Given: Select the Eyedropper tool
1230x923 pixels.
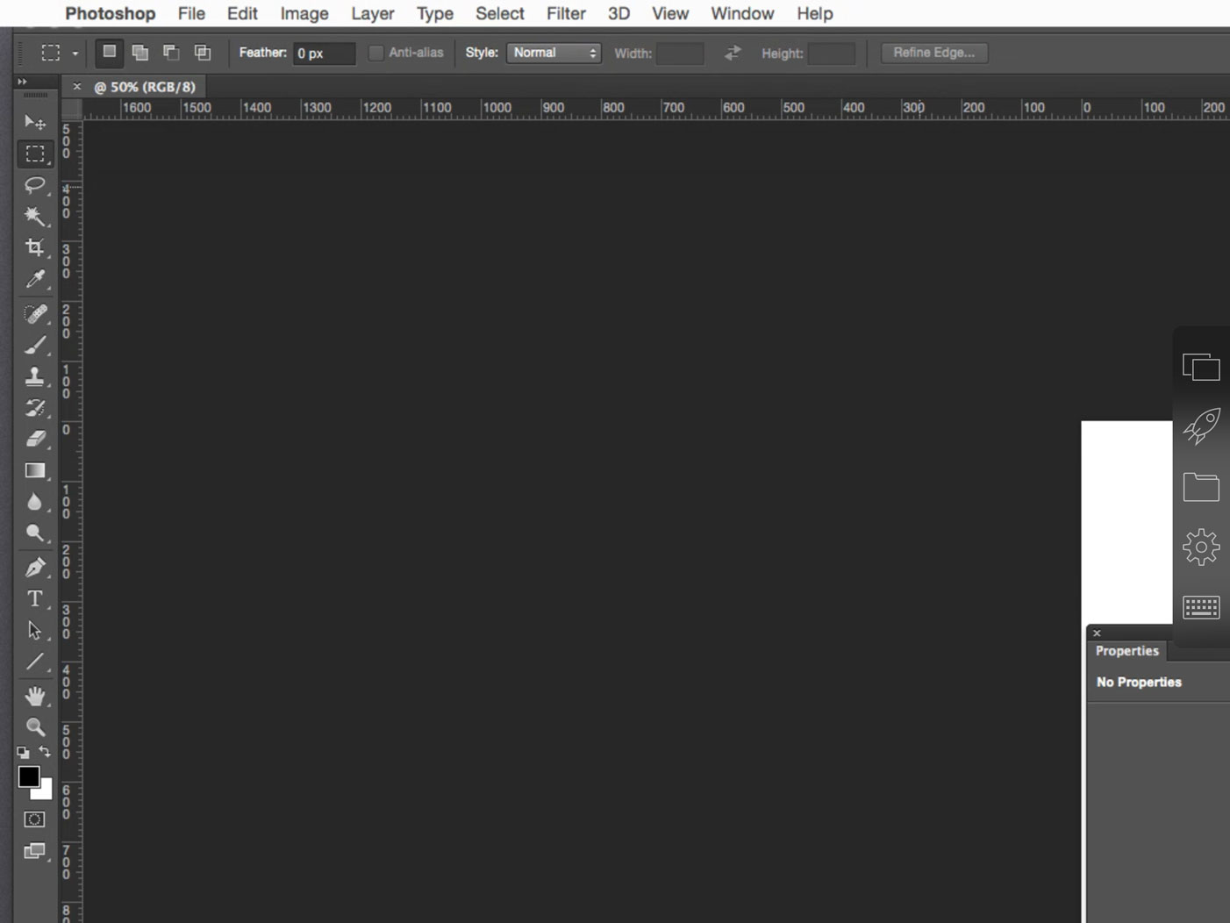Looking at the screenshot, I should (35, 279).
